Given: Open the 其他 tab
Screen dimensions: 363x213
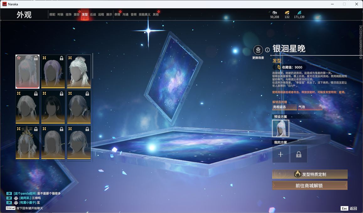Looking at the screenshot, I should (156, 14).
